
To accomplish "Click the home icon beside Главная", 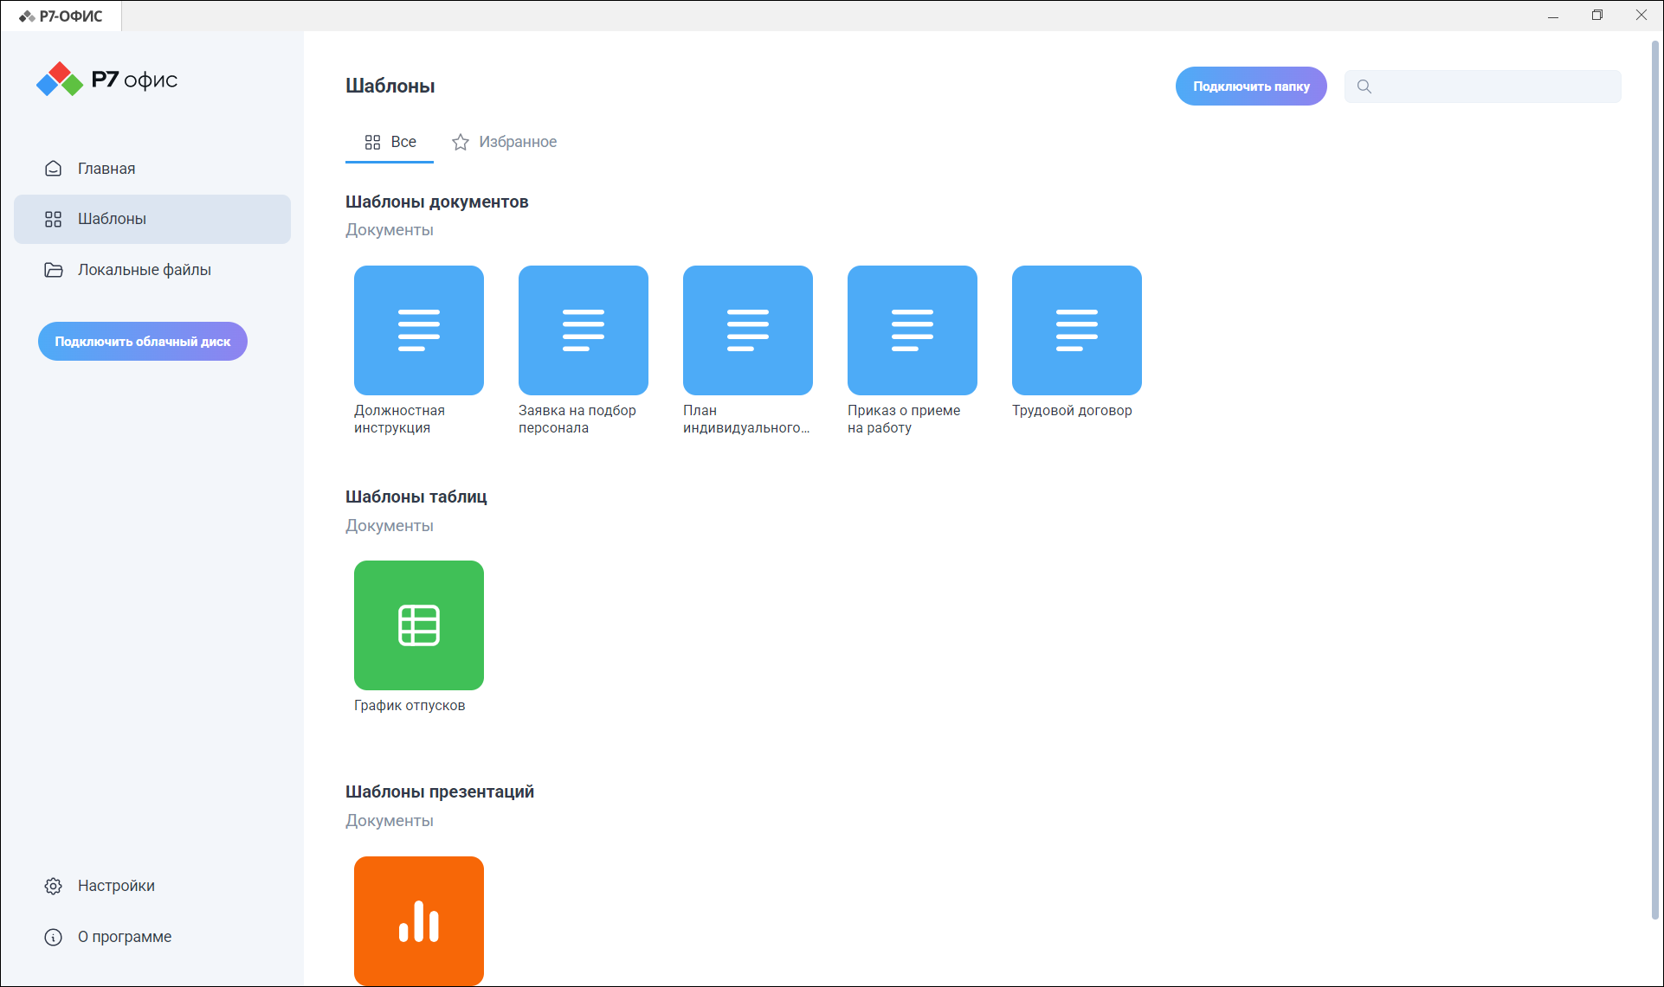I will (x=54, y=169).
